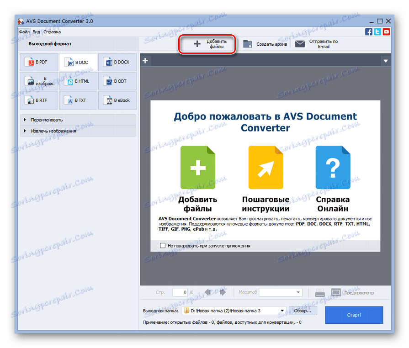The width and height of the screenshot is (409, 348).
Task: Click the print icon
Action: tap(320, 293)
